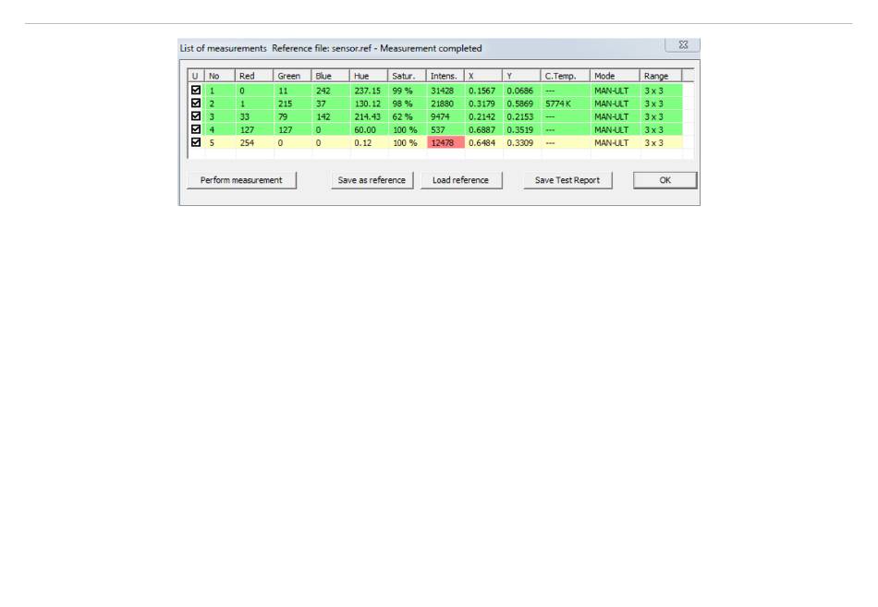Click the C.Temp. column header
This screenshot has height=607, width=878.
[x=565, y=76]
